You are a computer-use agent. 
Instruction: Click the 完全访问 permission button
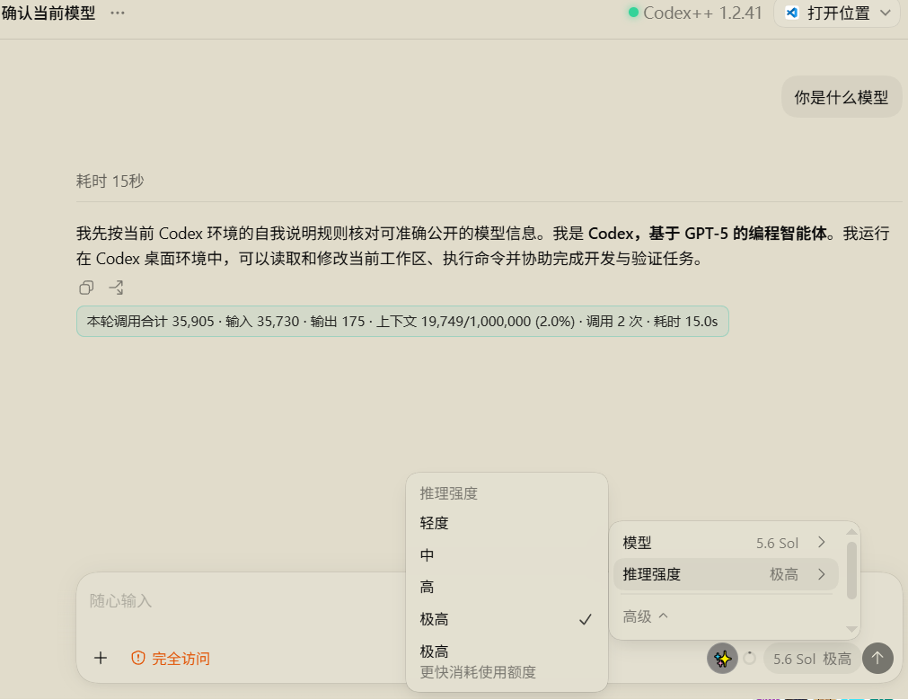pyautogui.click(x=171, y=659)
